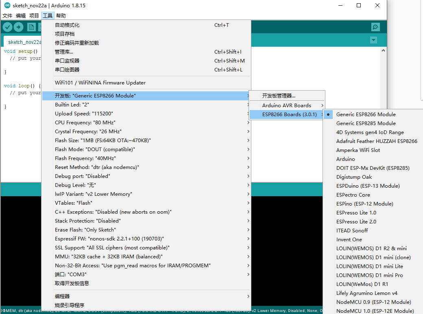Image resolution: width=423 pixels, height=314 pixels.
Task: Select the Generic ESP8285 Module board
Action: (373, 123)
